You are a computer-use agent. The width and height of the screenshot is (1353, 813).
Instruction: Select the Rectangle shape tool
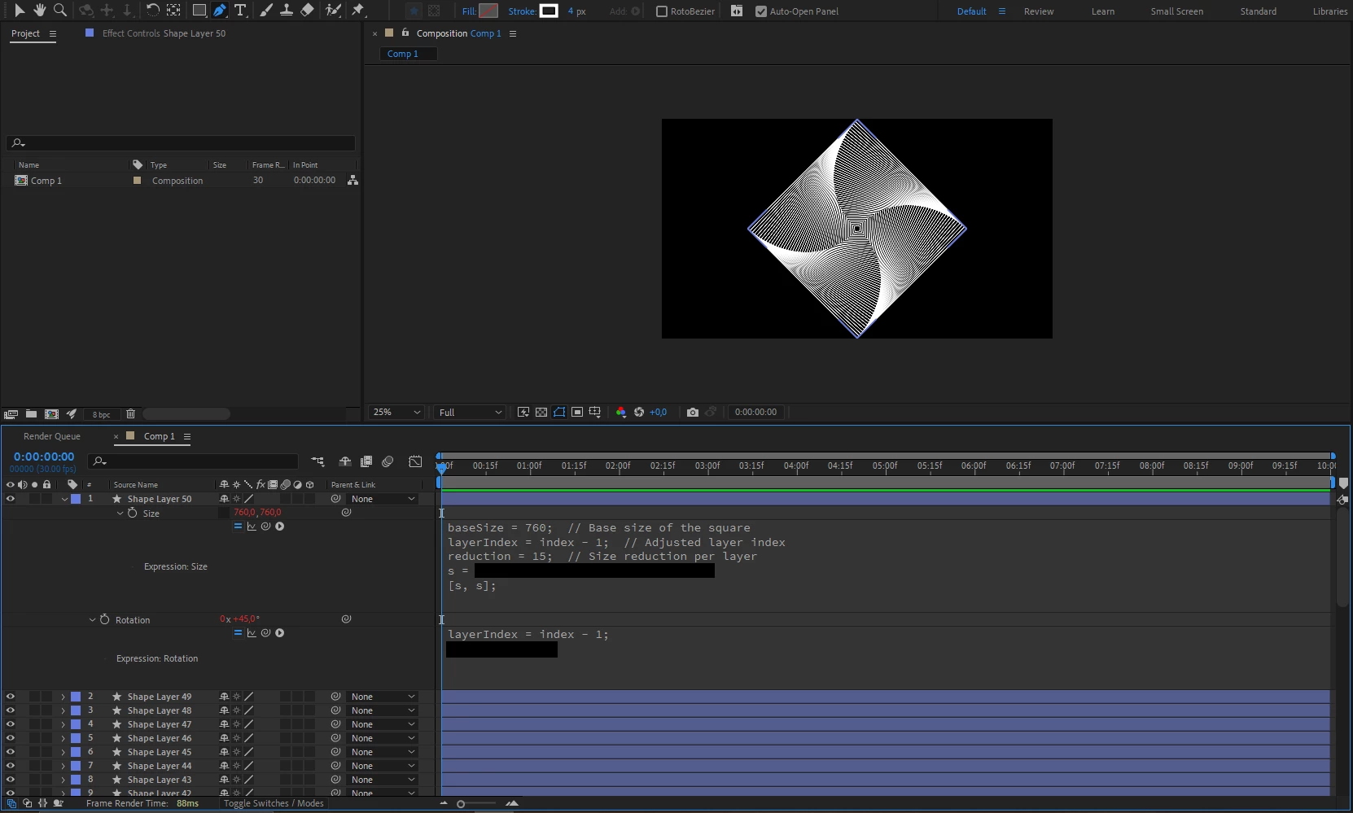pyautogui.click(x=199, y=11)
